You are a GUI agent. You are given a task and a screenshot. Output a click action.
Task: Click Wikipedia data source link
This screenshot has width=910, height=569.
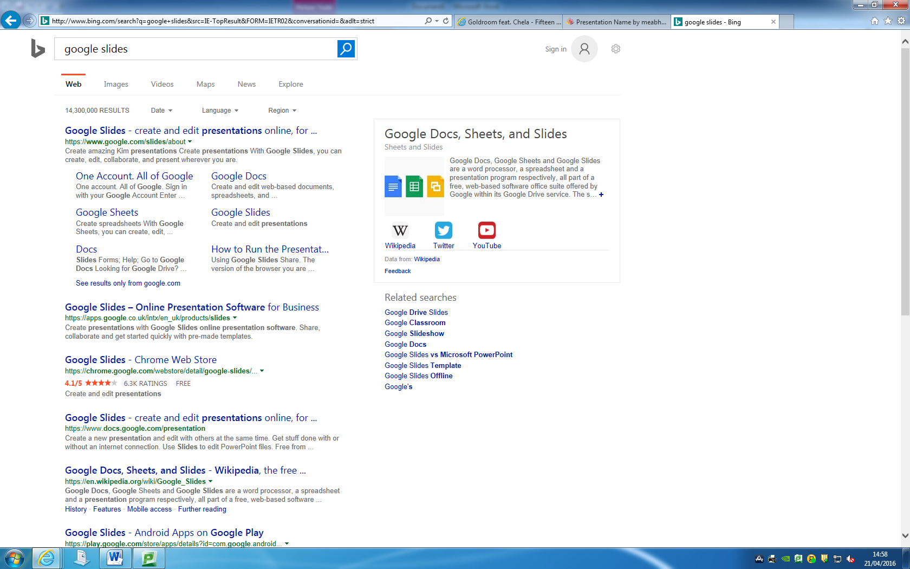tap(427, 259)
